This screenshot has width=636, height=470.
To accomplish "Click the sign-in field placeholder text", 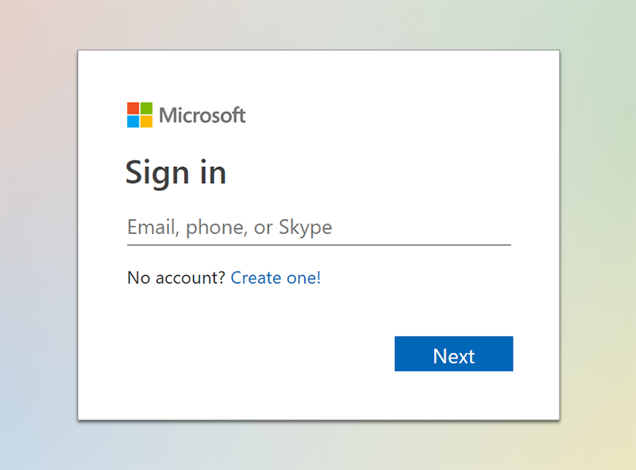I will click(x=229, y=227).
